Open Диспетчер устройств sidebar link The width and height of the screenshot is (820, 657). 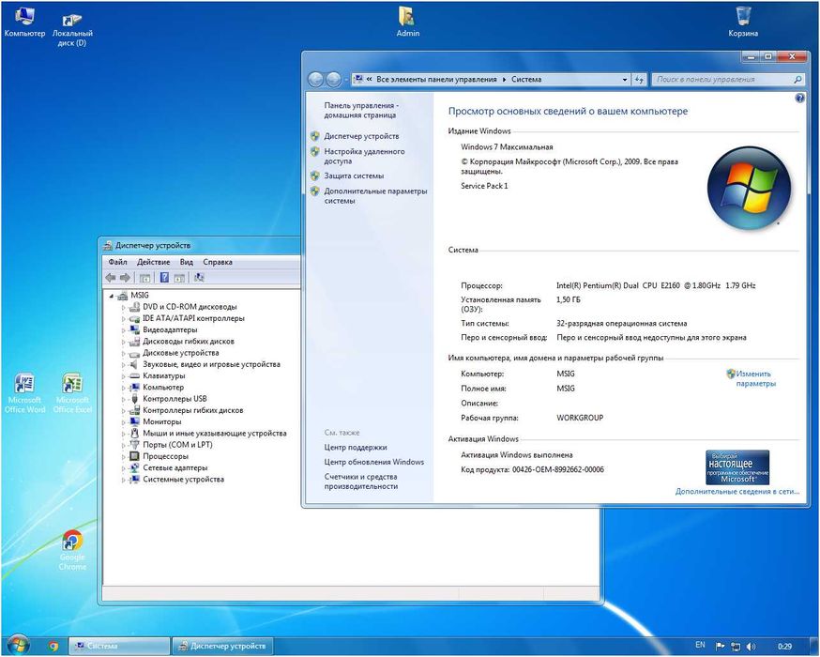click(x=361, y=136)
